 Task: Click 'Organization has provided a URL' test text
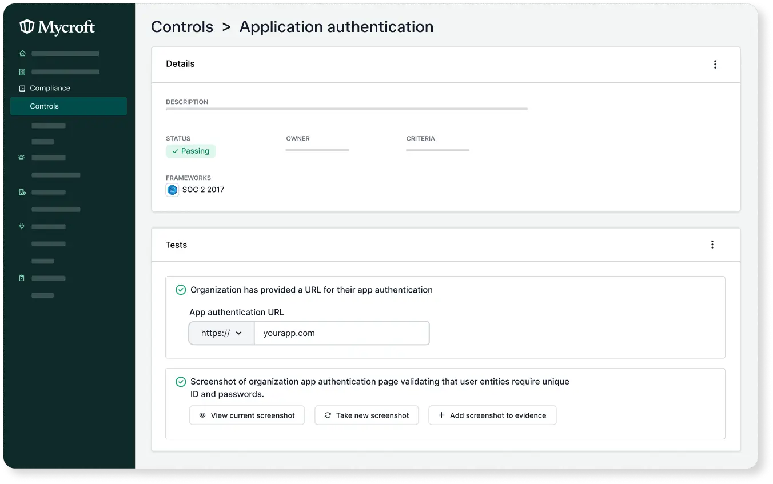(312, 290)
